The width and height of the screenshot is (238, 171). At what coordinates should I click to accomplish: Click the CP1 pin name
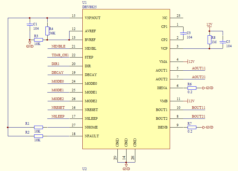pyautogui.click(x=164, y=27)
